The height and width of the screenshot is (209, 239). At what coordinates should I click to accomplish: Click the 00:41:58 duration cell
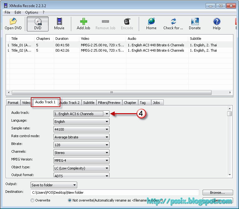pyautogui.click(x=62, y=45)
